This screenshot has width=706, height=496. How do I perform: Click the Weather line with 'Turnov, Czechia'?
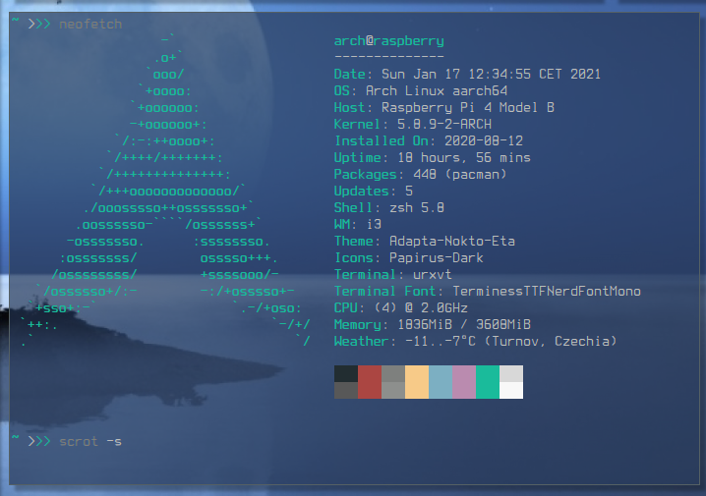pyautogui.click(x=476, y=342)
